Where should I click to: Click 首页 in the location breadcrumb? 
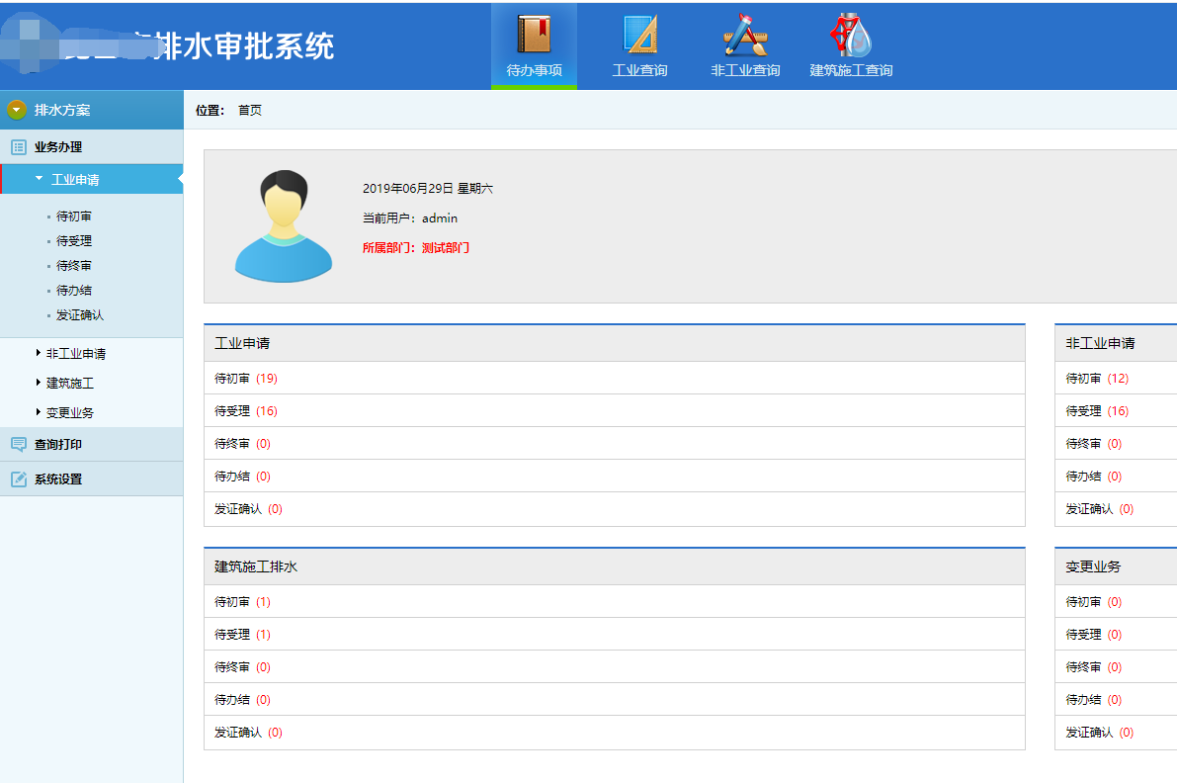pyautogui.click(x=250, y=111)
